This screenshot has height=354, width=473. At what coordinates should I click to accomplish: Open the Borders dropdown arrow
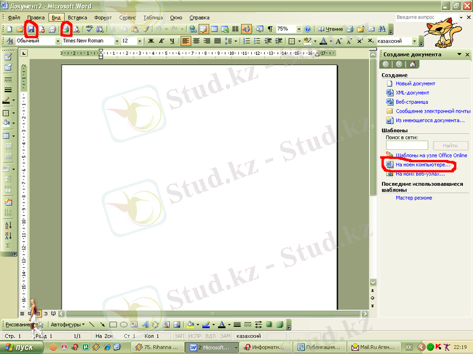[299, 41]
